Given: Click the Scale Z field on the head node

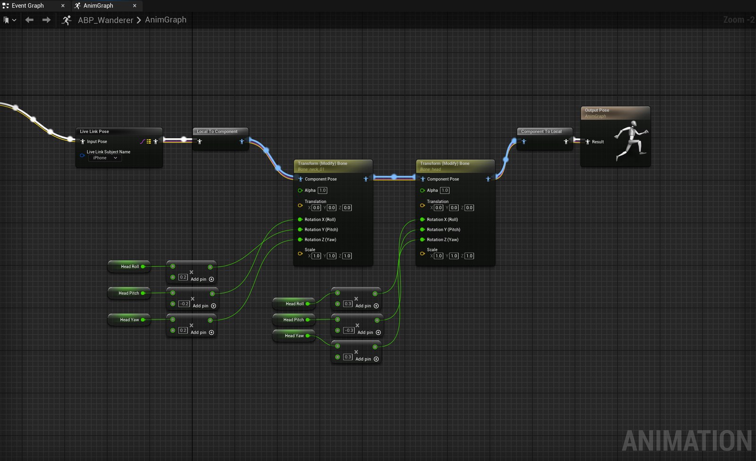Looking at the screenshot, I should click(x=469, y=256).
